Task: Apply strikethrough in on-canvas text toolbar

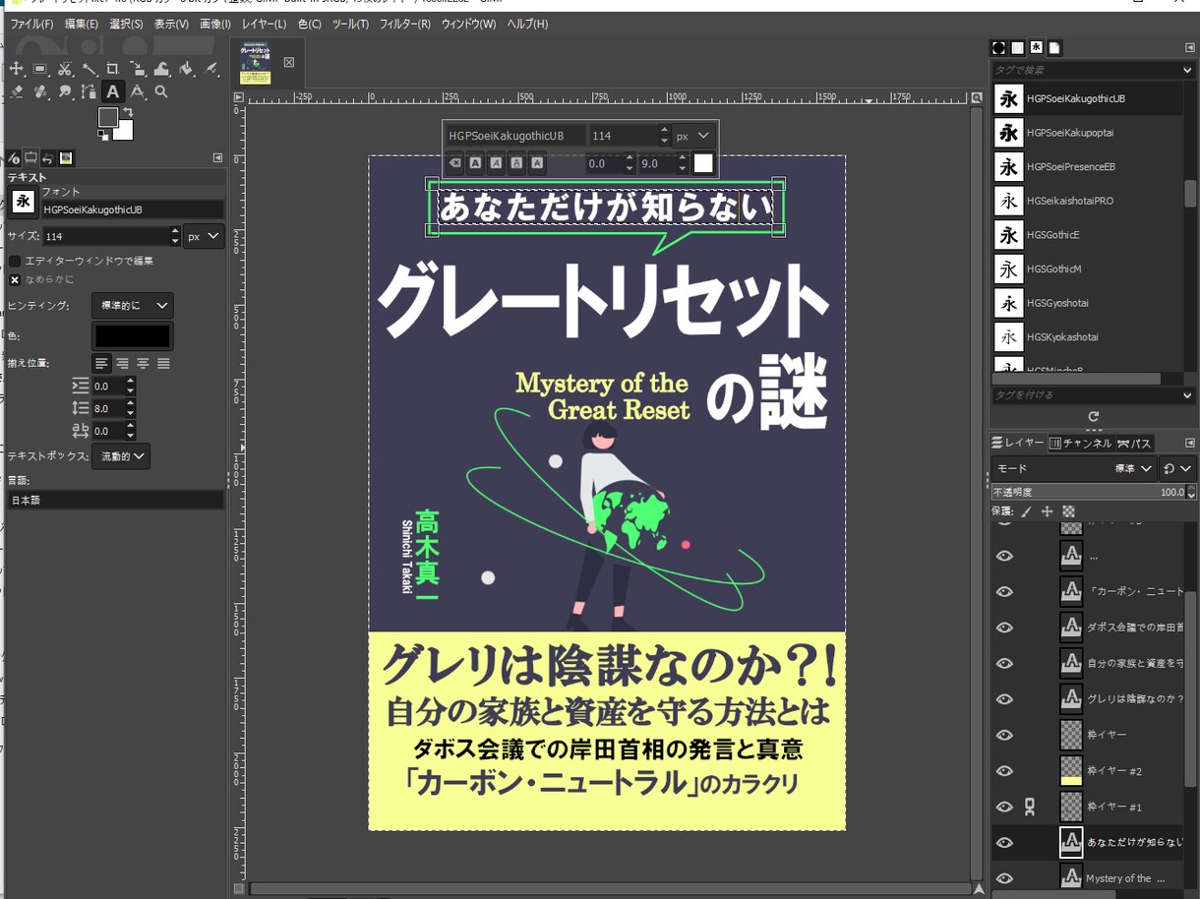Action: click(x=537, y=163)
